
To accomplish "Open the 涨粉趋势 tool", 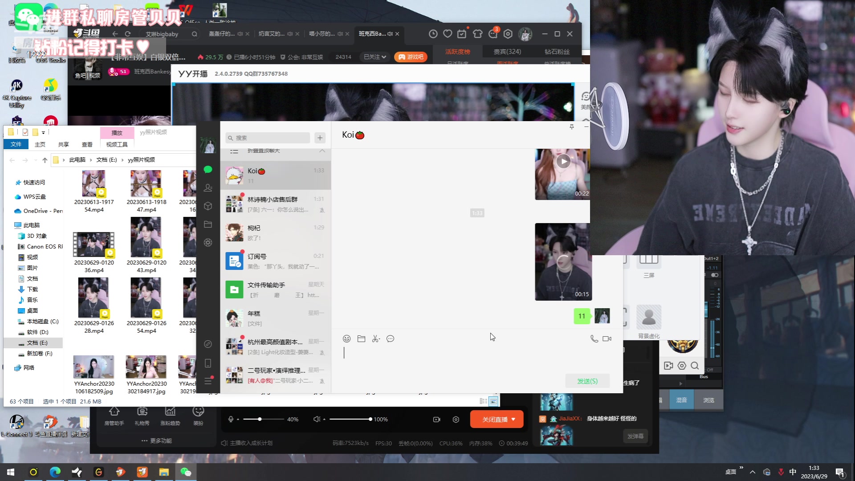I will click(x=170, y=416).
